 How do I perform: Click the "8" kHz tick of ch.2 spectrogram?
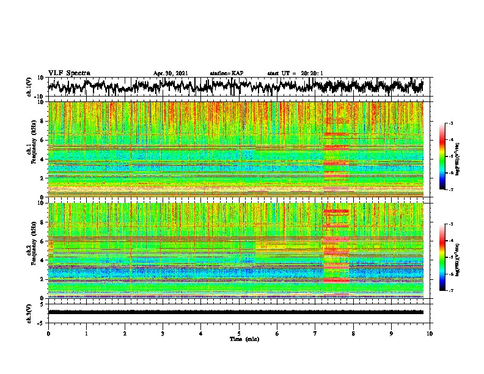point(42,222)
